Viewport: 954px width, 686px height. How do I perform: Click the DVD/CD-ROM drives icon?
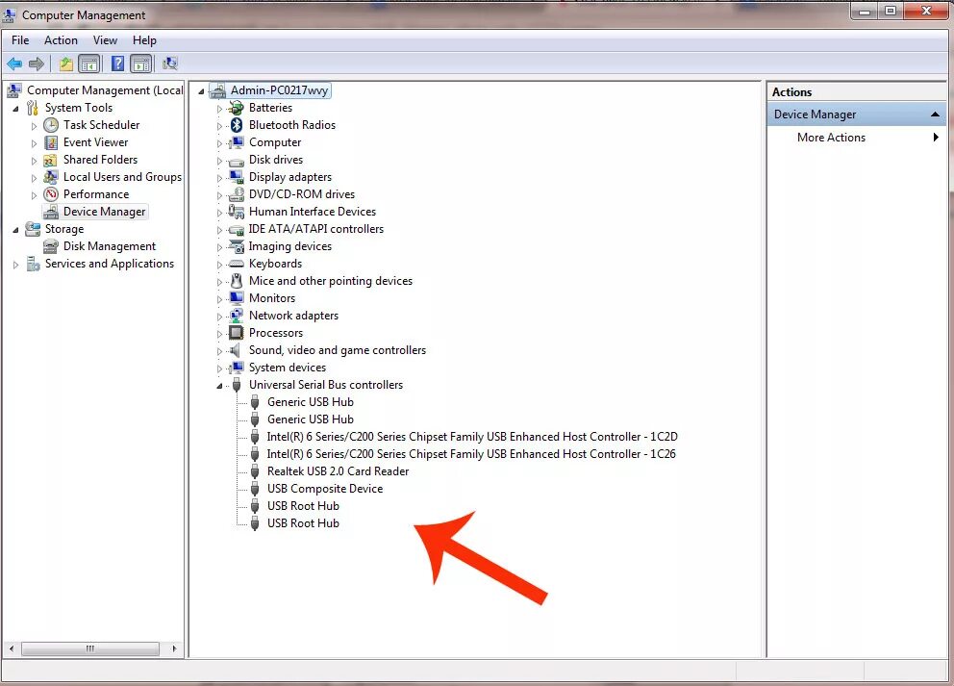click(236, 194)
